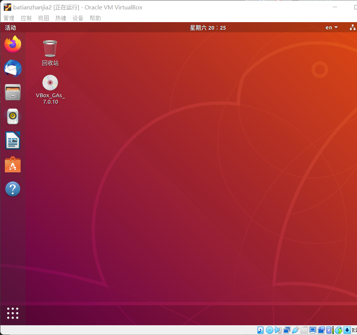
Task: Click the 活动 activities button
Action: point(10,28)
